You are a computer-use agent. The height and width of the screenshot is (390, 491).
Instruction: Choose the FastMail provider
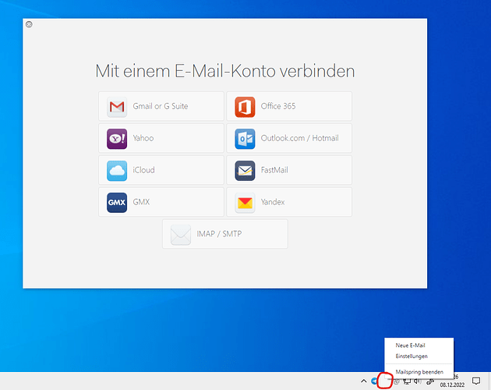pos(289,170)
